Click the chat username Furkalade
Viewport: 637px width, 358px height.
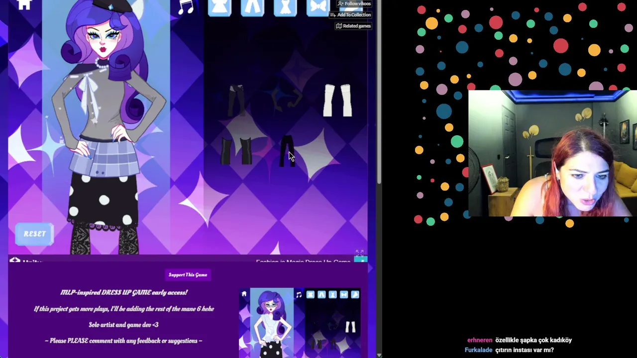478,350
